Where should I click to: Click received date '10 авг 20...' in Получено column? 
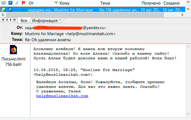150,10
